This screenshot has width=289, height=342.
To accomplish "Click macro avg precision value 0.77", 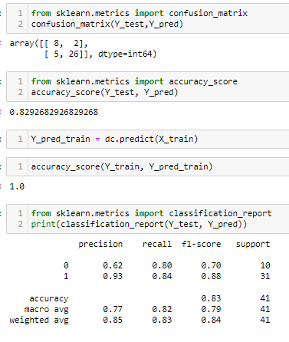I will click(x=113, y=309).
